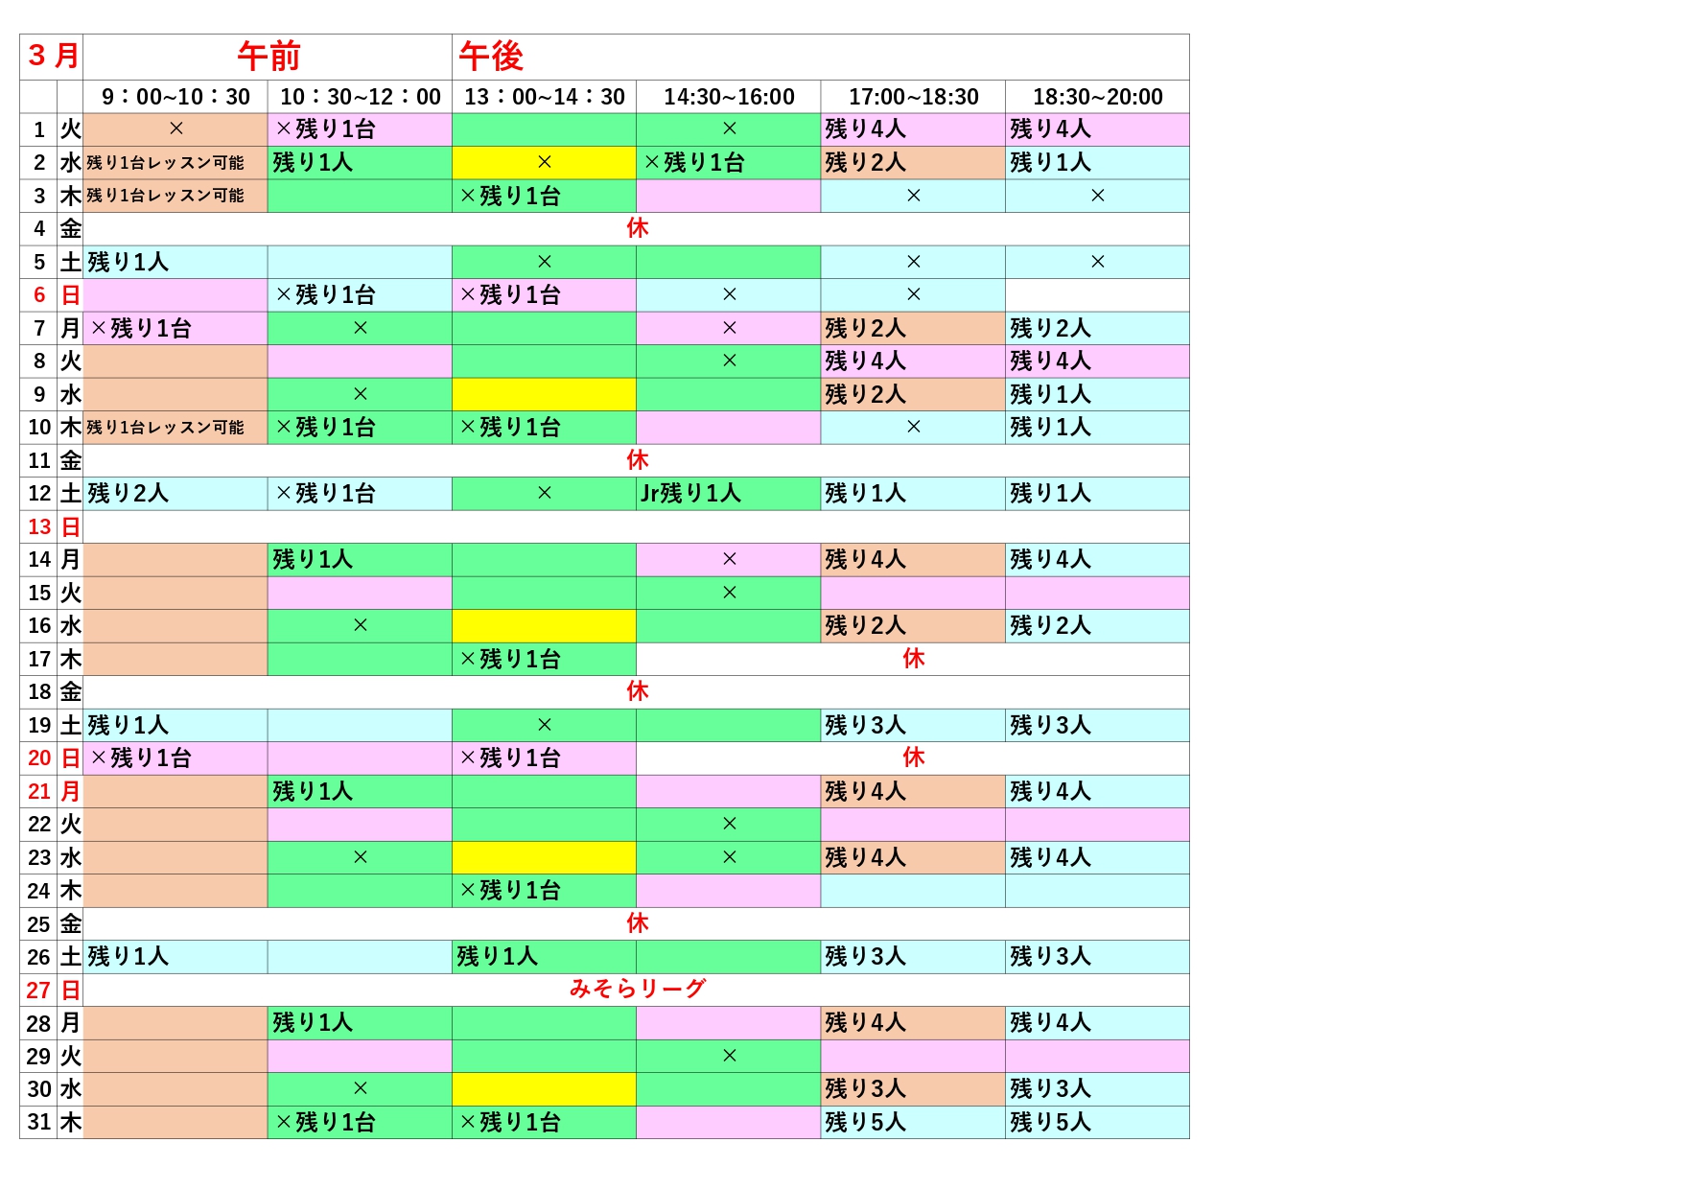Click 残り4人 at 17:00 on the 1st
Screen dimensions: 1682x1189
(865, 129)
